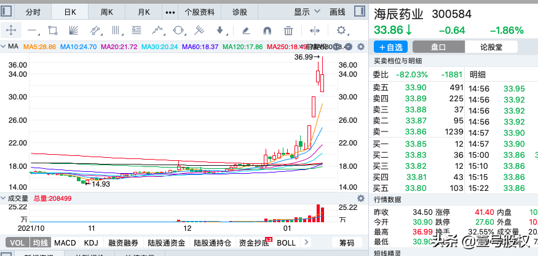Switch to 周K weekly chart tab

pos(107,12)
